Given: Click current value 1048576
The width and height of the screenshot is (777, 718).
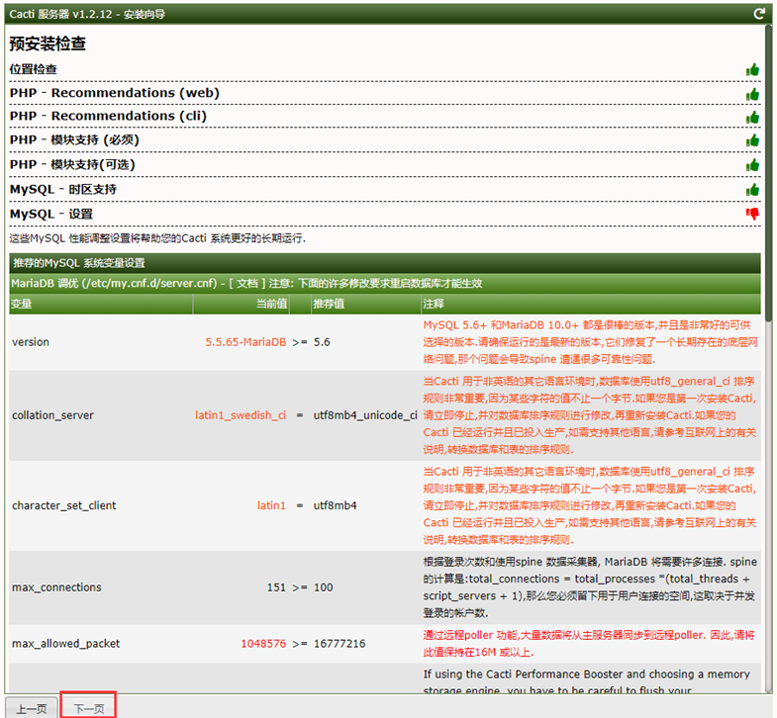Looking at the screenshot, I should tap(263, 644).
